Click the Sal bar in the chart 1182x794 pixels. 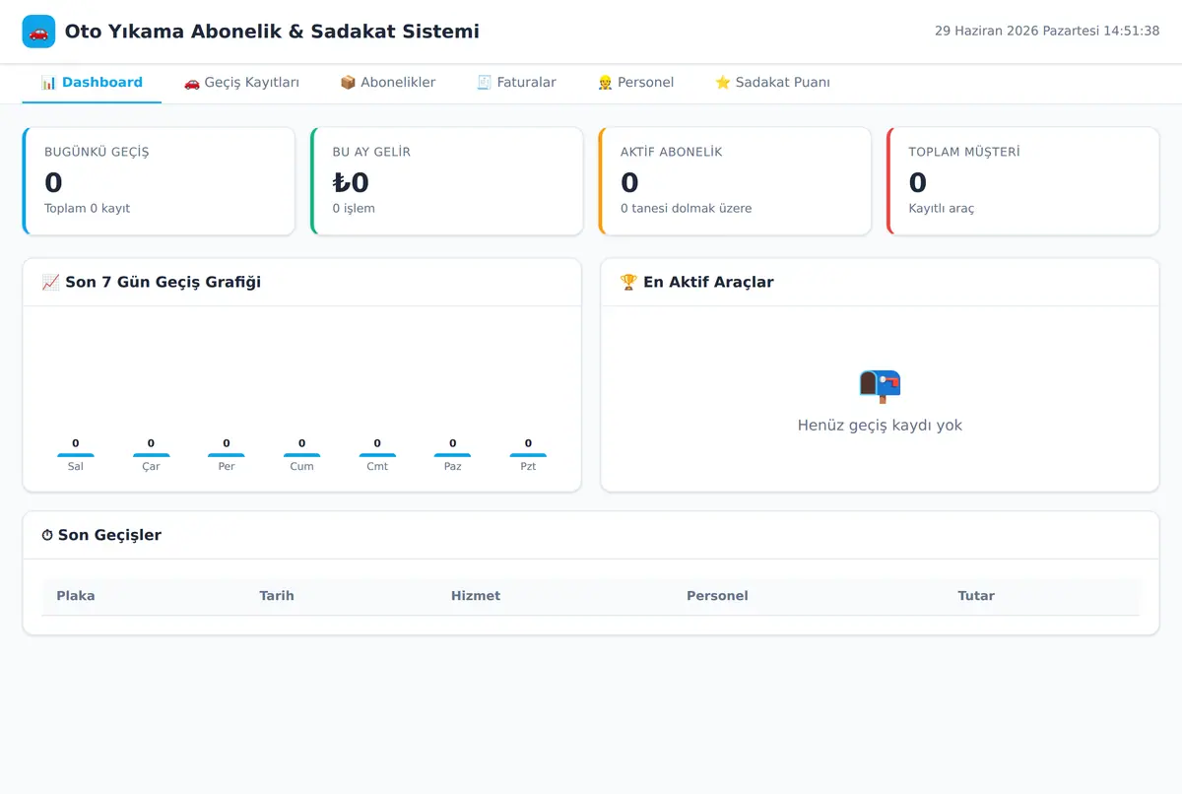(x=76, y=455)
